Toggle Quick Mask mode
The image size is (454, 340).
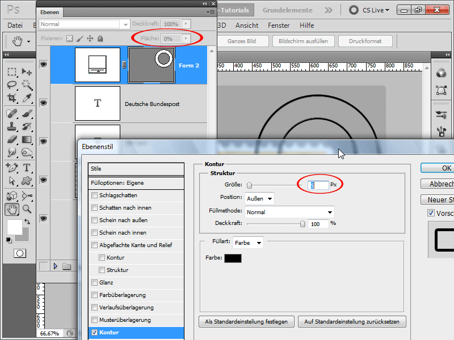pos(20,253)
